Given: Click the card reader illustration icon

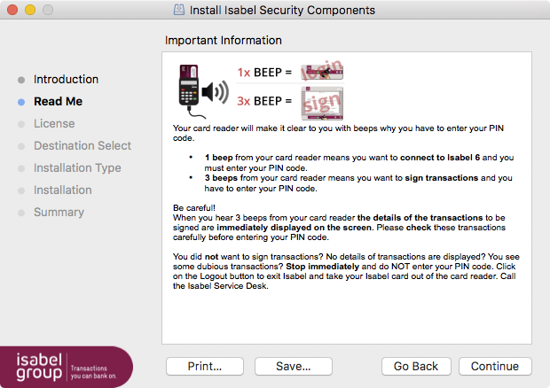Looking at the screenshot, I should tap(190, 91).
